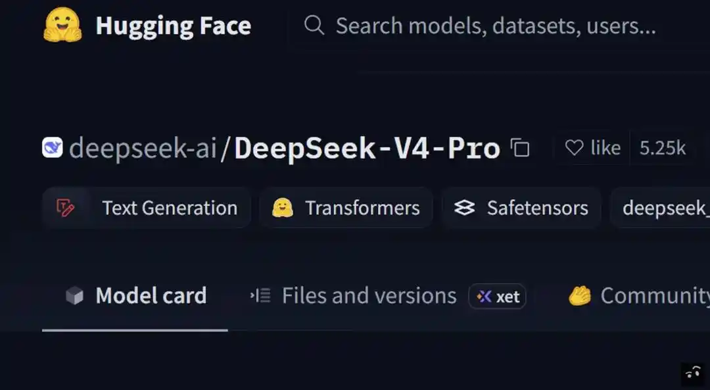Copy model name with clipboard icon
The image size is (710, 390).
[x=520, y=148]
